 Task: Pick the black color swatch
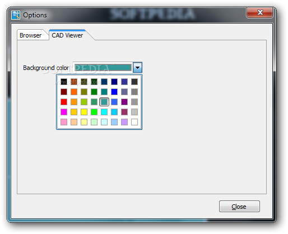coord(64,82)
